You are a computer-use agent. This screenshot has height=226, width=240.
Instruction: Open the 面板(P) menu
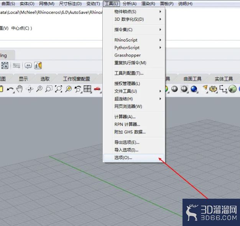[x=167, y=3]
